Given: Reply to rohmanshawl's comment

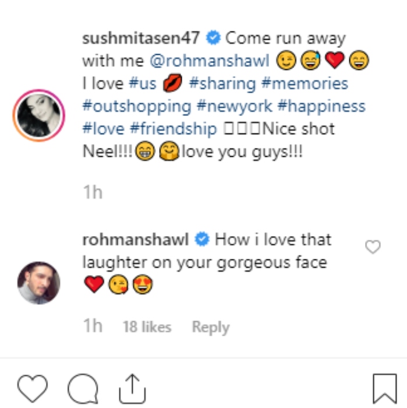Looking at the screenshot, I should [x=210, y=327].
